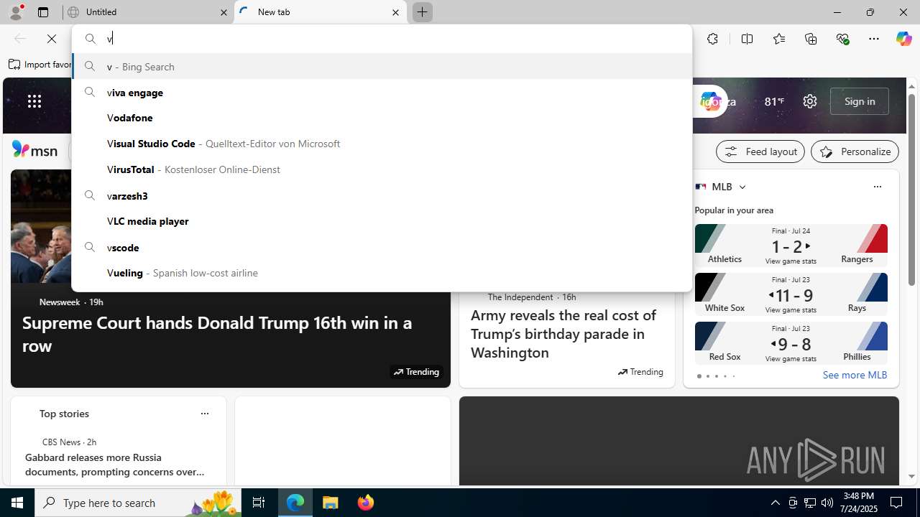Launch the Copilot sidebar icon

pos(903,39)
